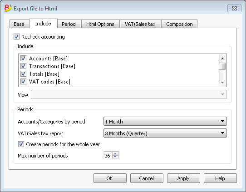
Task: Select the Period tab
Action: coord(69,24)
